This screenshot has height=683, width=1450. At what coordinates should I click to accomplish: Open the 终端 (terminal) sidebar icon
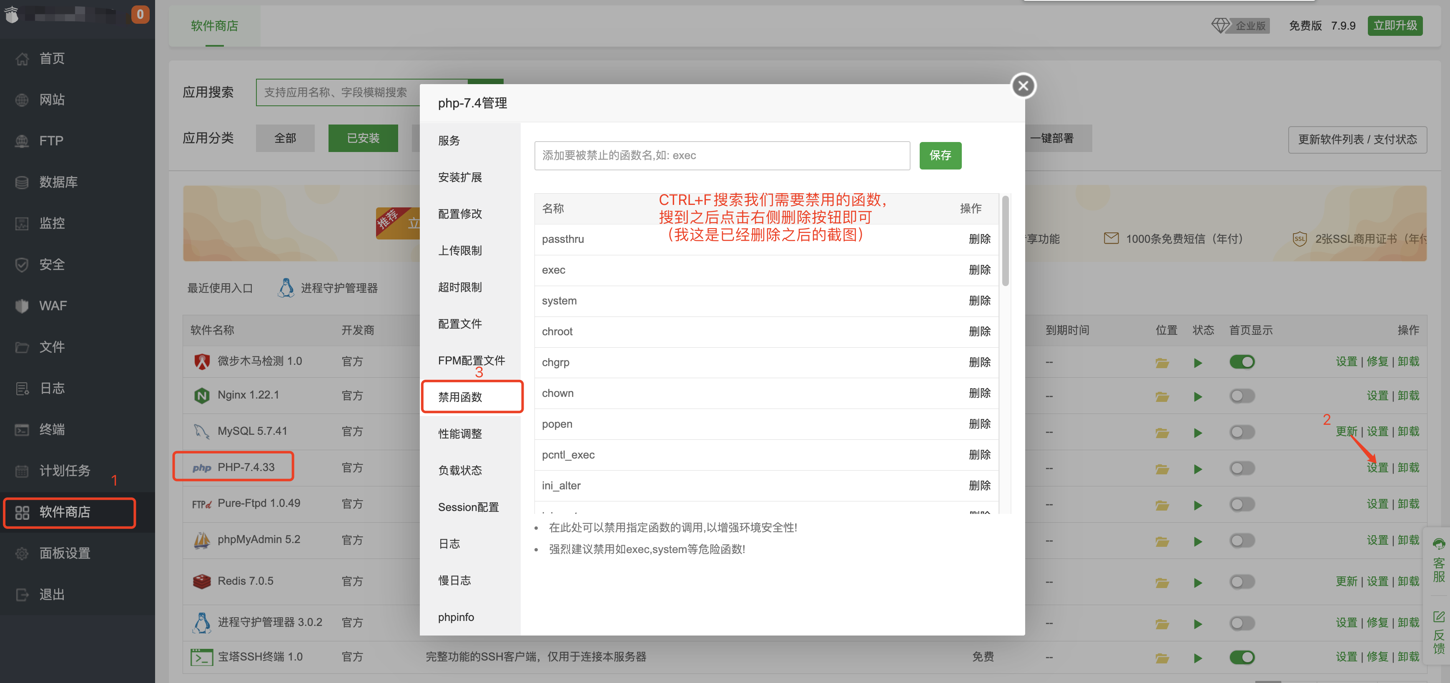click(x=23, y=429)
